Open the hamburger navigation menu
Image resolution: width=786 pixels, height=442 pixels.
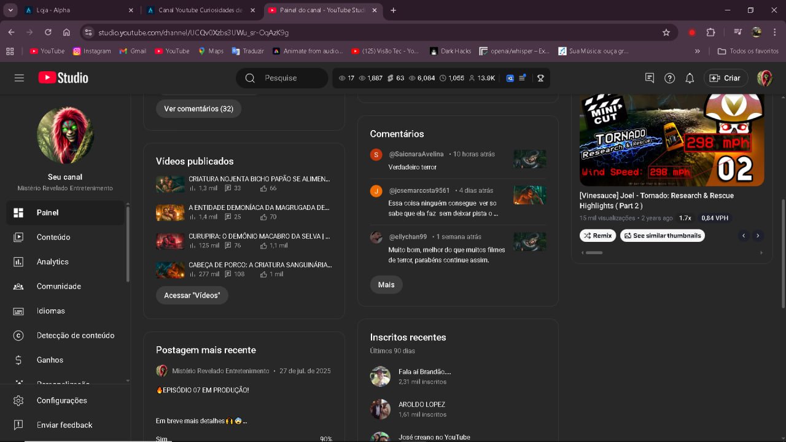click(19, 78)
